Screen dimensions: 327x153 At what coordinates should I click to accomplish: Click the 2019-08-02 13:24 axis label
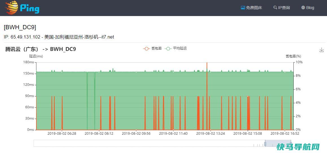(x=210, y=134)
